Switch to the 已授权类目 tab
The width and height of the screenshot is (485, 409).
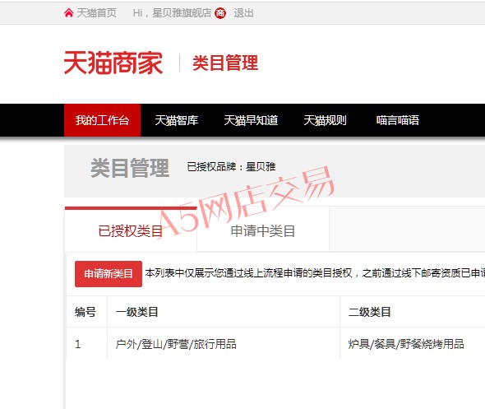click(131, 230)
